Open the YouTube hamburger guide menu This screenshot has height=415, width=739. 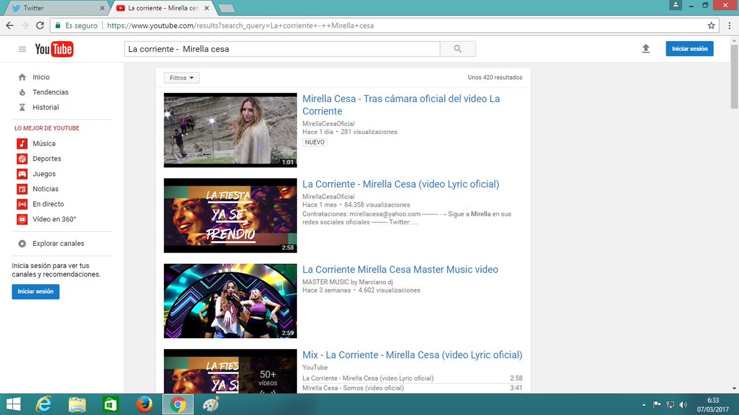pos(22,49)
